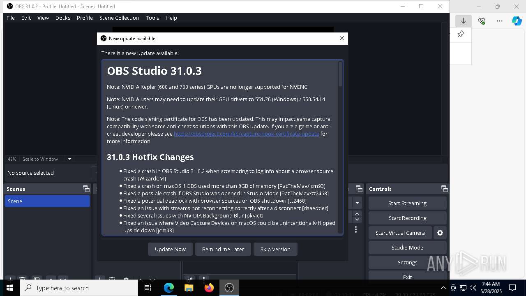The image size is (526, 296).
Task: Open Downloads icon in Edge window
Action: [x=463, y=21]
